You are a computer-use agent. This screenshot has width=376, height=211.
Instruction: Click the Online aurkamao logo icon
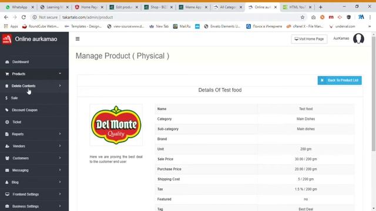point(7,39)
